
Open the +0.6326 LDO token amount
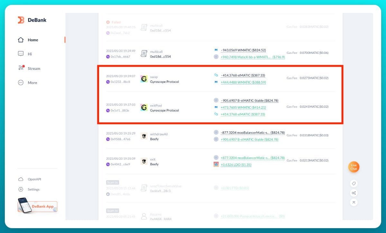pos(236,165)
